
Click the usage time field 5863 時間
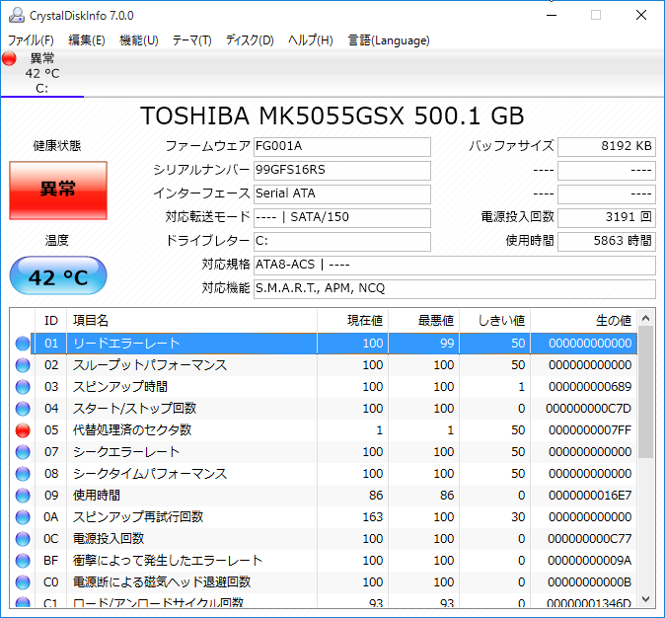[x=607, y=242]
